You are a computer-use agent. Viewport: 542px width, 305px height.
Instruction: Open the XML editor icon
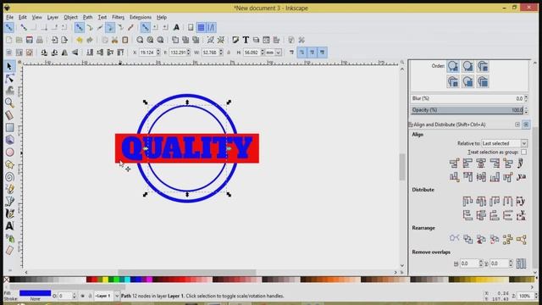pyautogui.click(x=266, y=40)
